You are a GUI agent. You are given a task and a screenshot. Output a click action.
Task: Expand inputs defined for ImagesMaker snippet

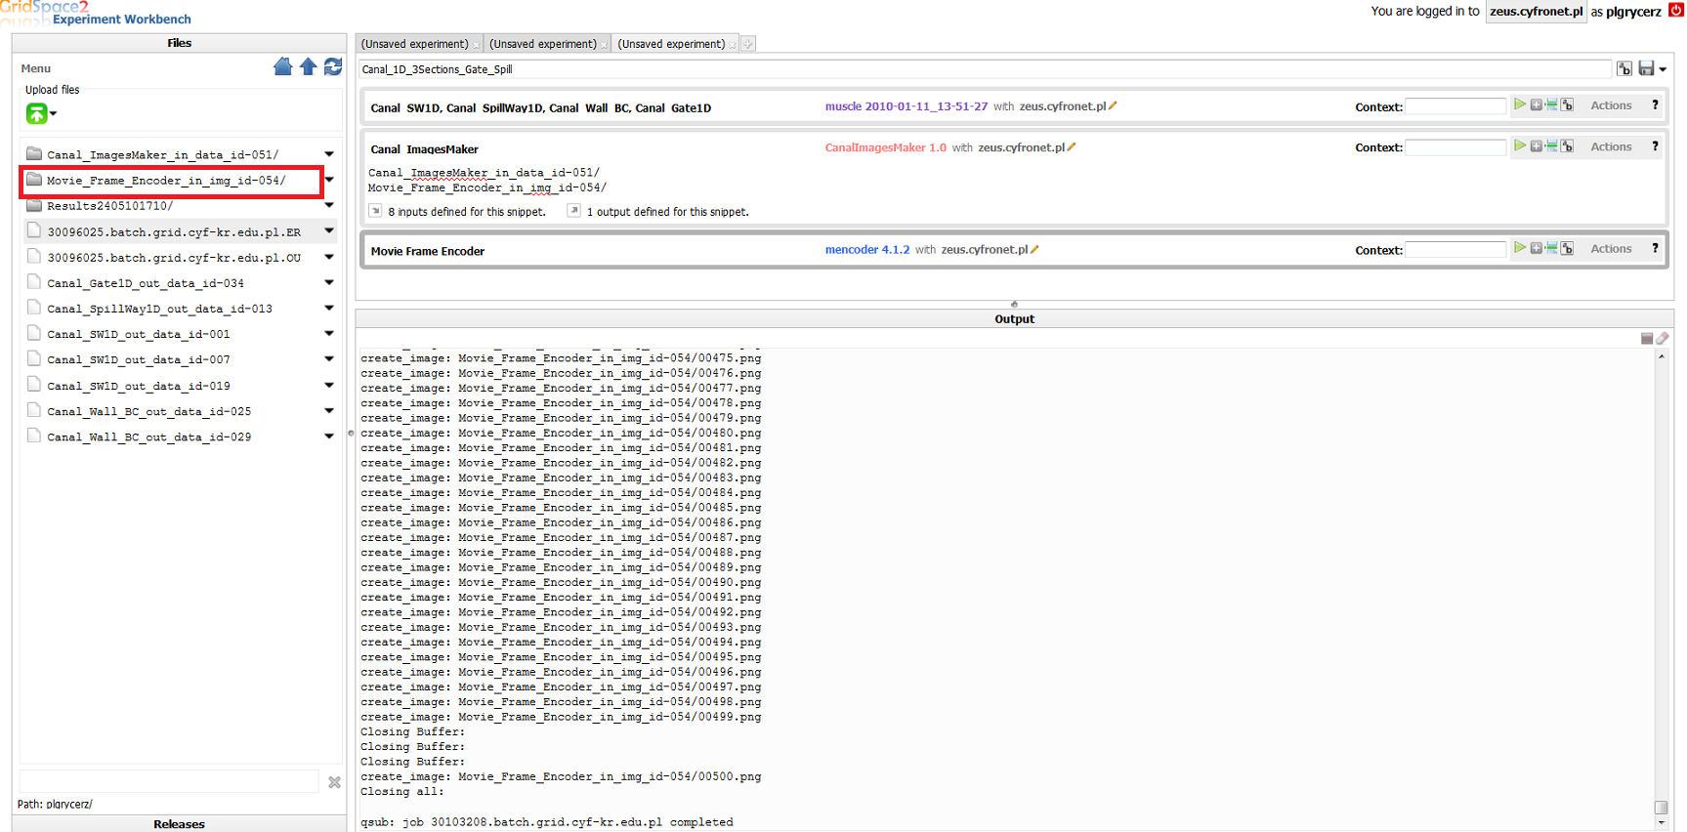[375, 211]
